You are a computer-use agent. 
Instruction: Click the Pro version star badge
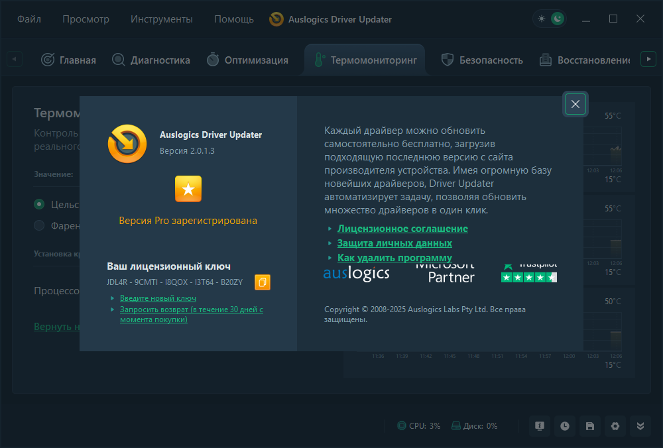tap(188, 189)
